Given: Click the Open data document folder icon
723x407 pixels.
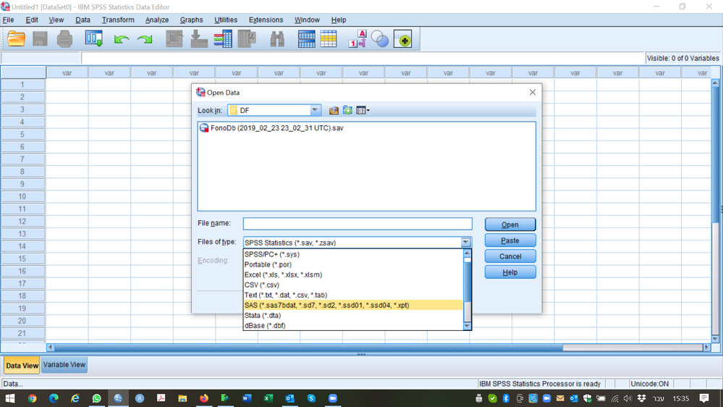Looking at the screenshot, I should [16, 39].
